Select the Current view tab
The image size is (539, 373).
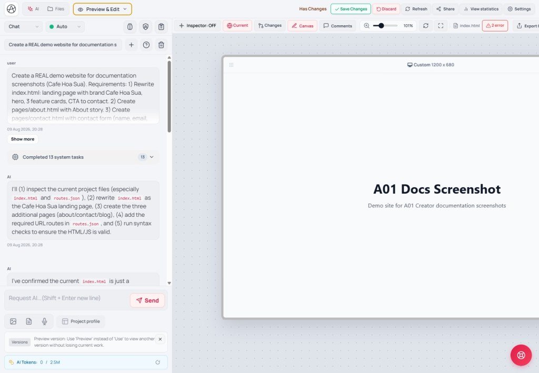[237, 26]
